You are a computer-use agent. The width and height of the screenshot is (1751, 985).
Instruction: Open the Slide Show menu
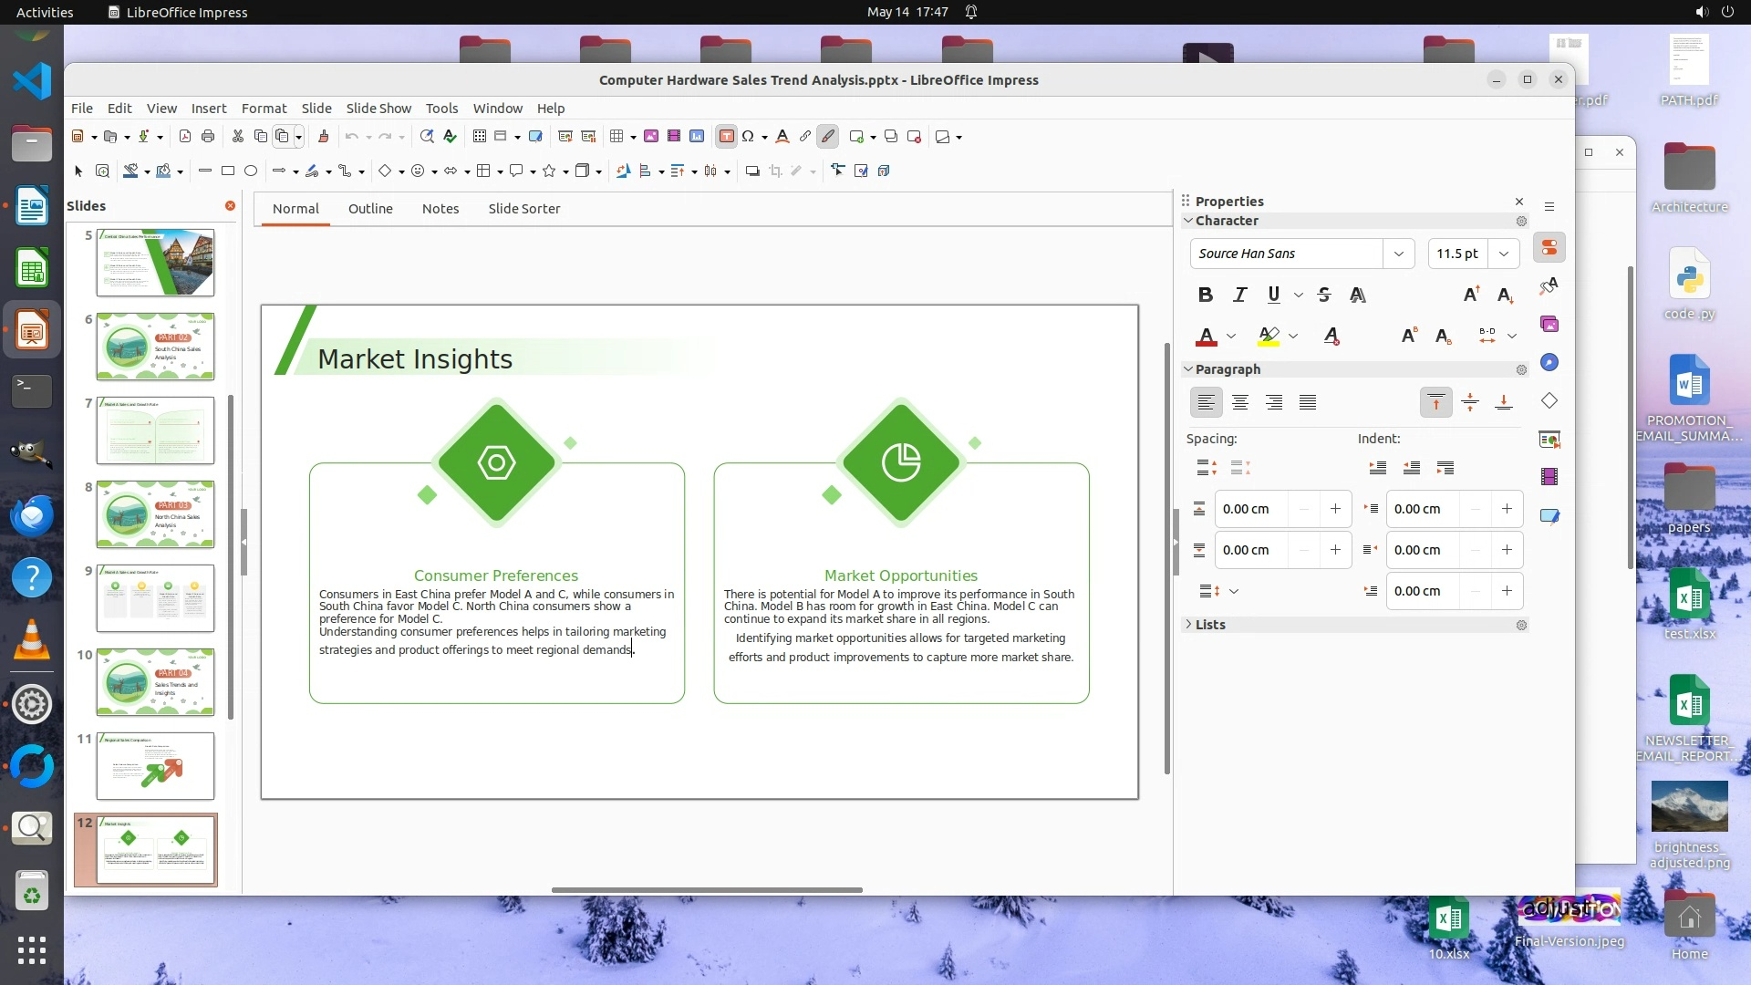tap(378, 108)
